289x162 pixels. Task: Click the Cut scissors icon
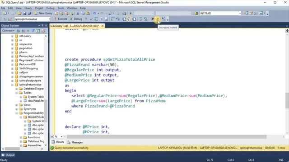click(x=78, y=13)
